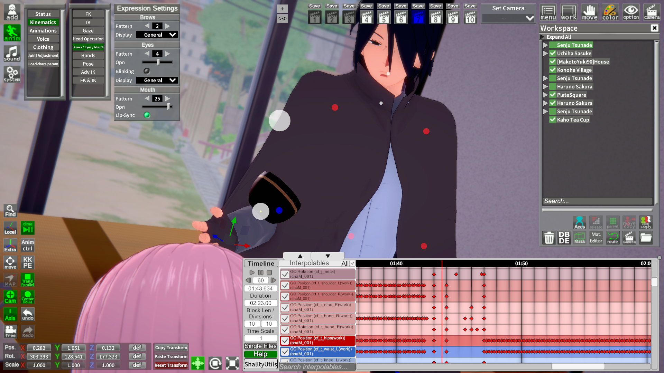The height and width of the screenshot is (373, 664).
Task: Open the Clothing tab
Action: tap(43, 47)
